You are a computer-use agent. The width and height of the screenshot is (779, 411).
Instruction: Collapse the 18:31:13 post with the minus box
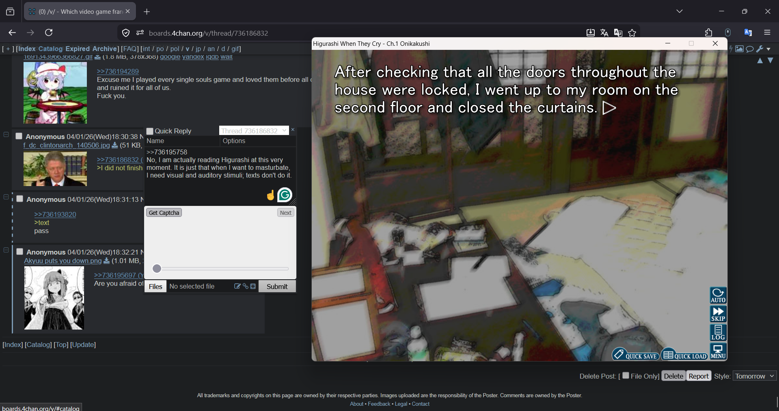pyautogui.click(x=6, y=197)
